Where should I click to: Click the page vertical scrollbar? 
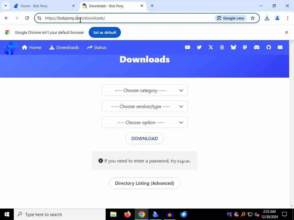pyautogui.click(x=292, y=124)
